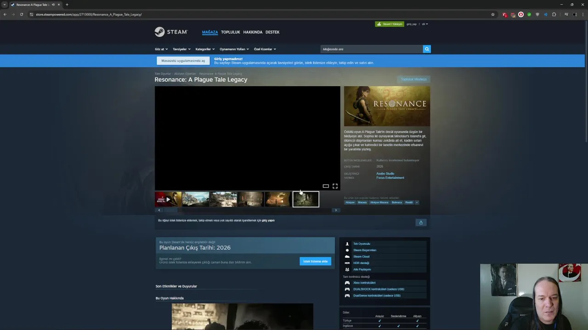Open Steam Cloud feature link
Viewport: 588px width, 330px height.
point(361,257)
